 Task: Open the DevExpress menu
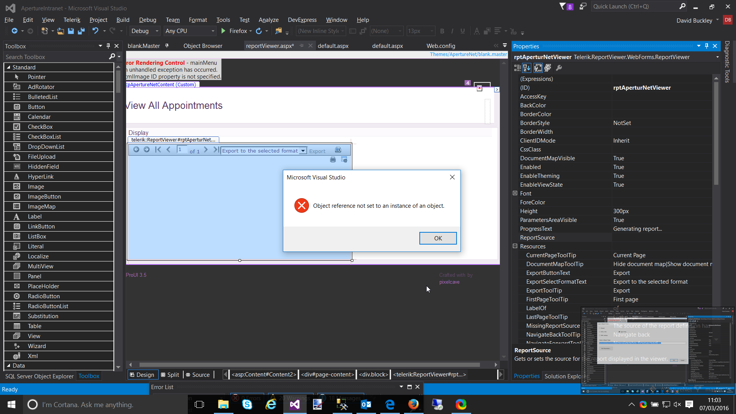(x=302, y=20)
